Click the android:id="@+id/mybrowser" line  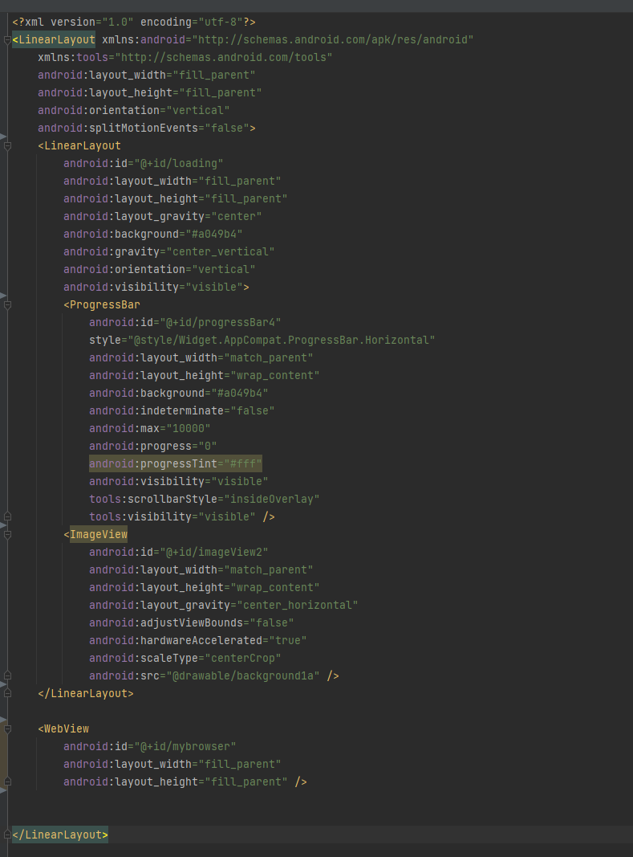[150, 747]
